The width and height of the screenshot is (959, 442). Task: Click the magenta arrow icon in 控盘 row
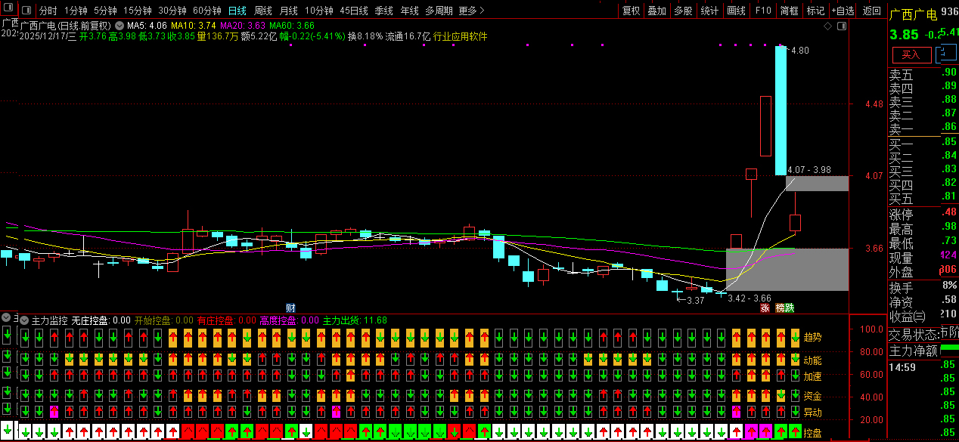click(752, 432)
